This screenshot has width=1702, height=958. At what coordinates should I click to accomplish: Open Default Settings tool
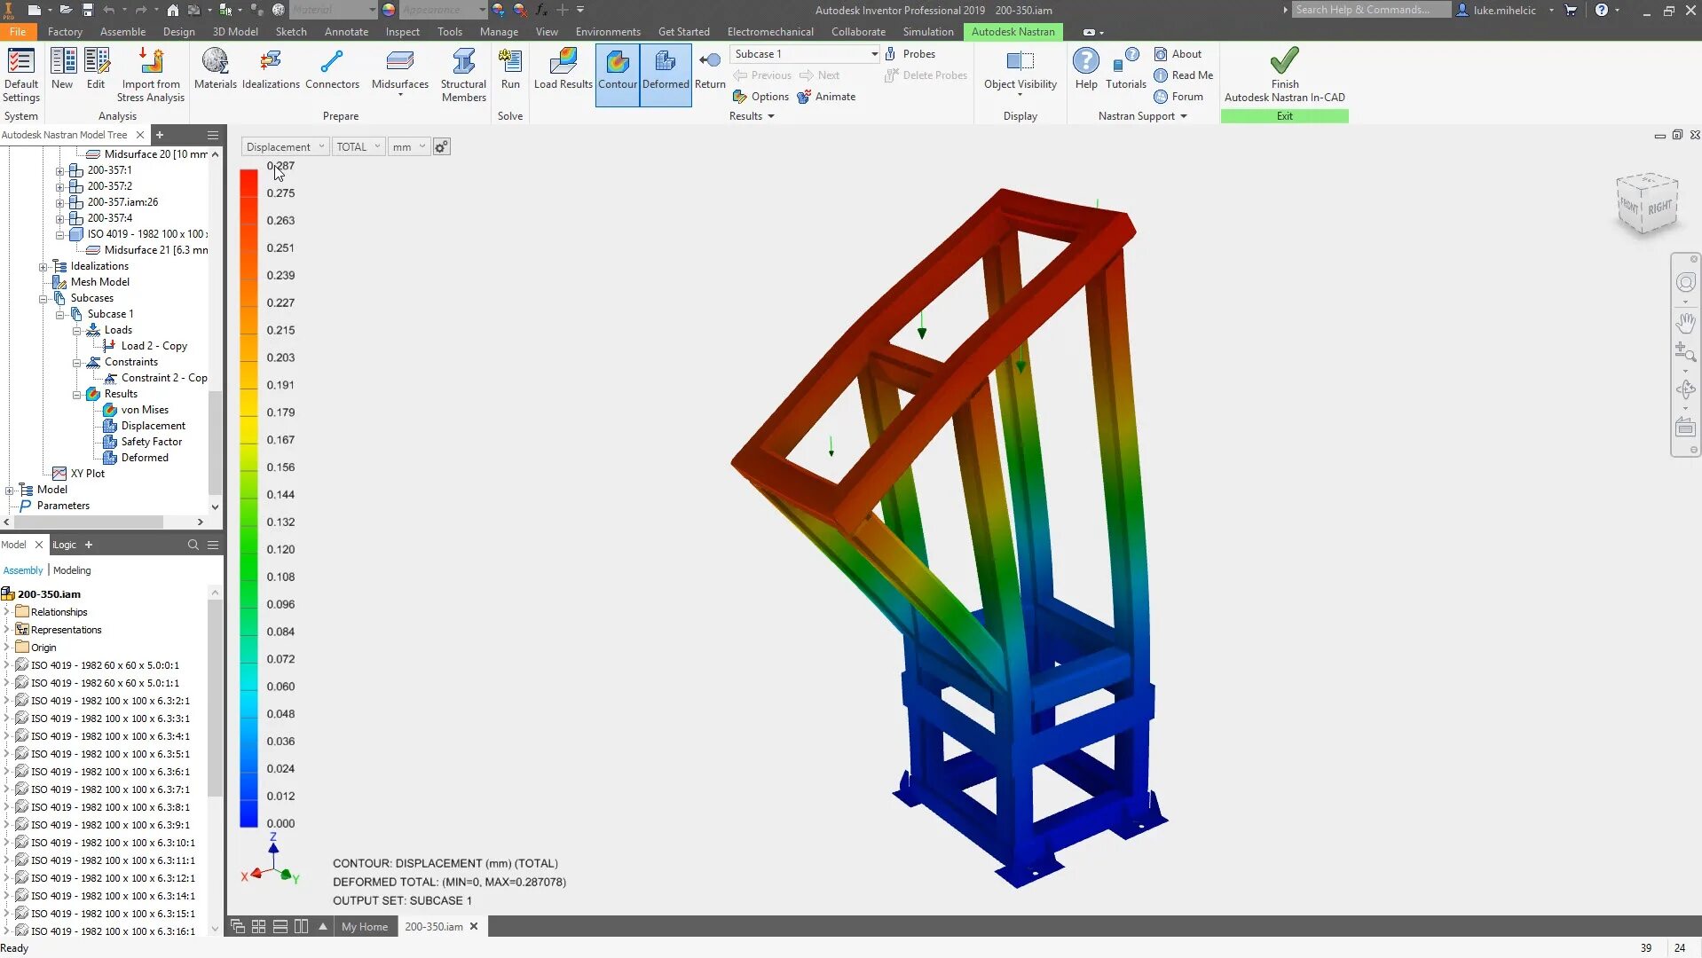click(20, 75)
